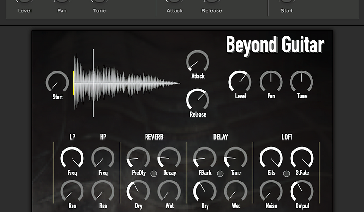Click the Reverb Dry knob
364x212 pixels.
pos(138,191)
